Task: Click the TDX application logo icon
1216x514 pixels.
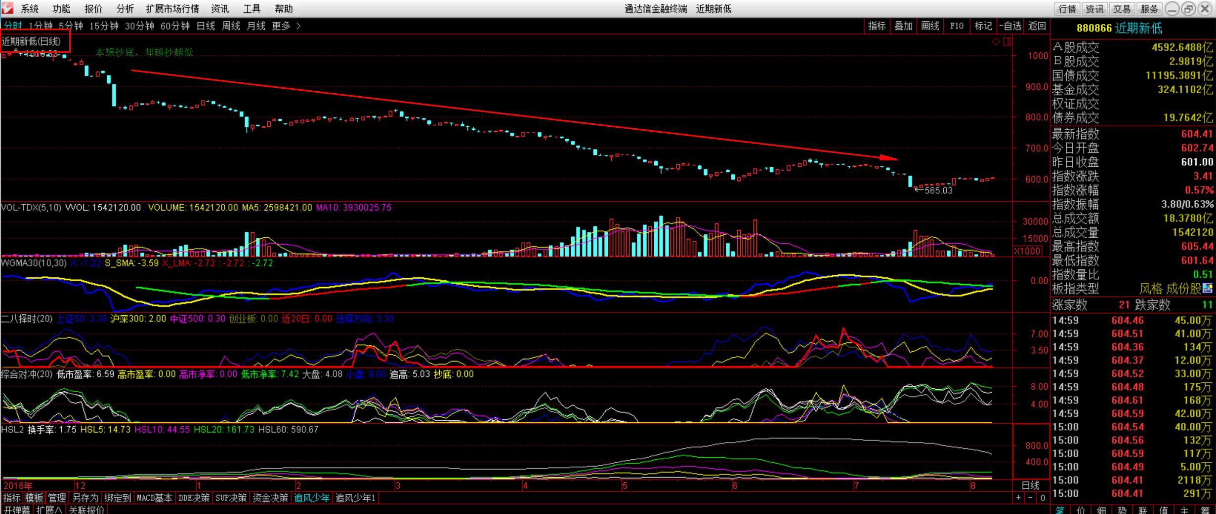Action: (x=7, y=8)
